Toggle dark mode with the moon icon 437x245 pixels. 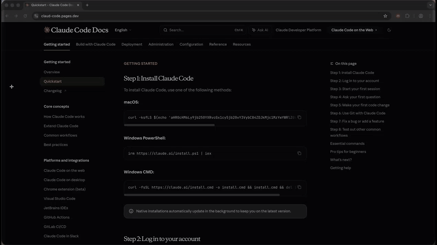point(389,30)
